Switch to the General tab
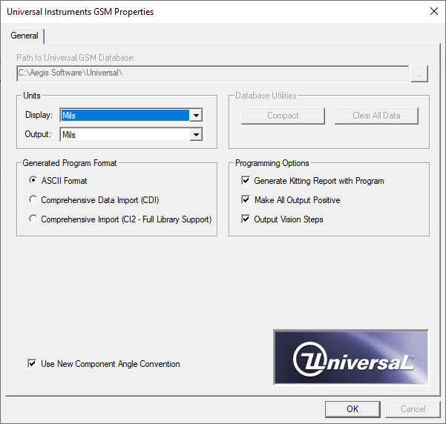Image resolution: width=446 pixels, height=424 pixels. 25,36
